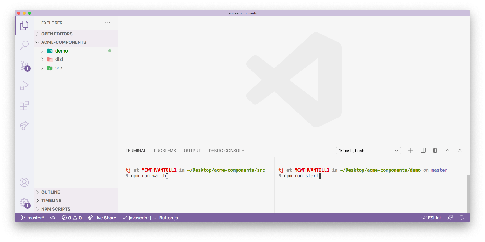
Task: Start Live Share from status bar
Action: click(x=102, y=218)
